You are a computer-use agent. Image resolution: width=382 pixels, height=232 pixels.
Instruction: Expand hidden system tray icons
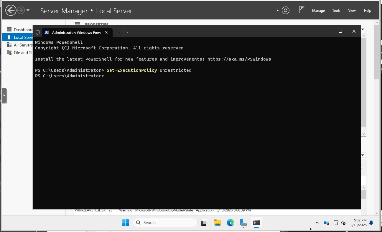click(317, 223)
